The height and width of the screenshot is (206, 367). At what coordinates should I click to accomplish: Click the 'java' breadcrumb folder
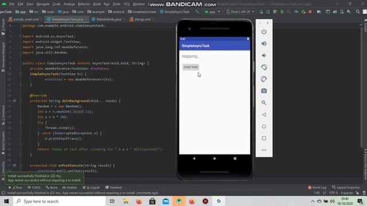63,11
